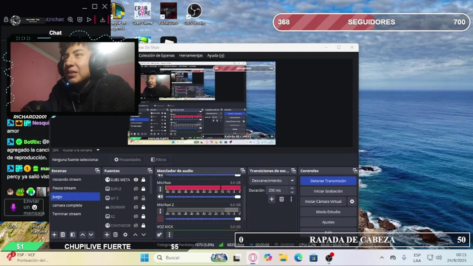Open the Herramientas menu

(x=191, y=55)
